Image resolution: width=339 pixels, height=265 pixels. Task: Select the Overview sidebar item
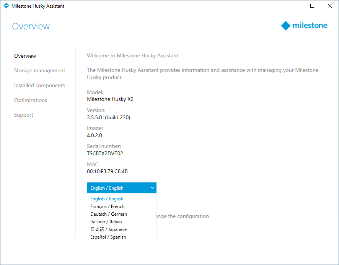[x=25, y=56]
